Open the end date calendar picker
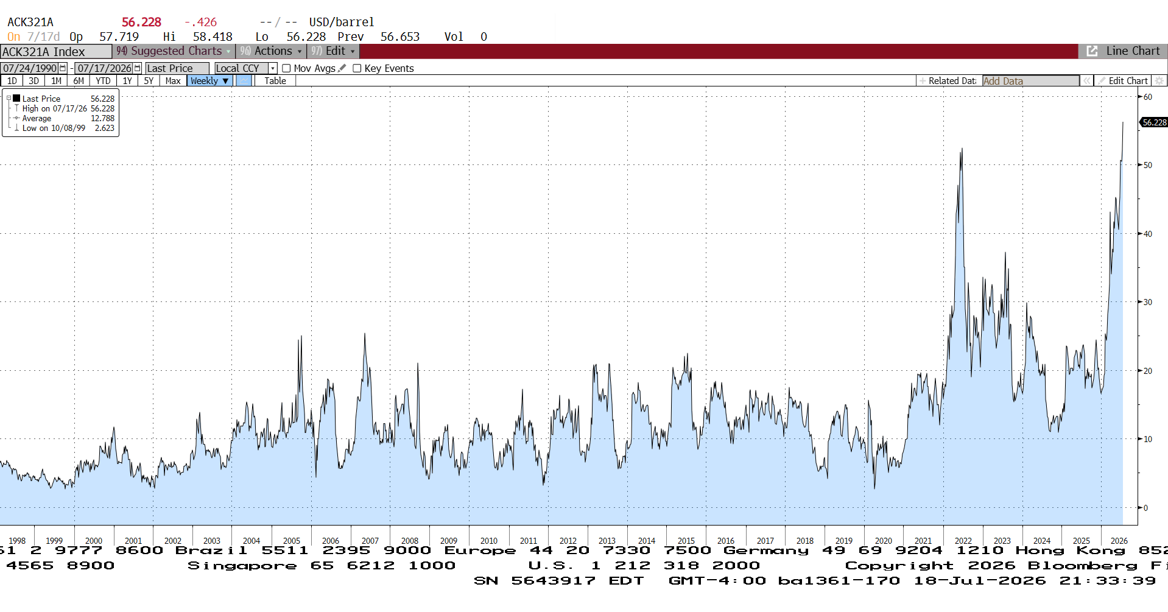Viewport: 1168px width, 612px height. [138, 68]
